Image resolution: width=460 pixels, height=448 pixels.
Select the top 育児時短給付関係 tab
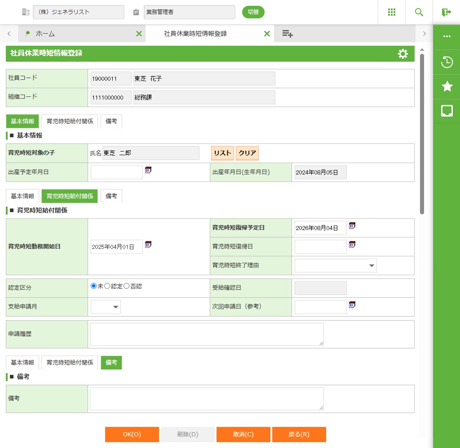click(70, 122)
